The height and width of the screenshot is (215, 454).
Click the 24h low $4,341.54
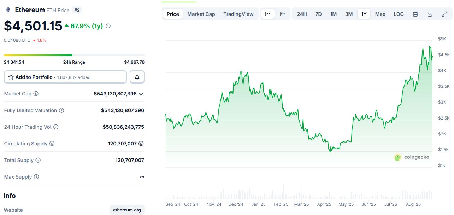point(14,62)
